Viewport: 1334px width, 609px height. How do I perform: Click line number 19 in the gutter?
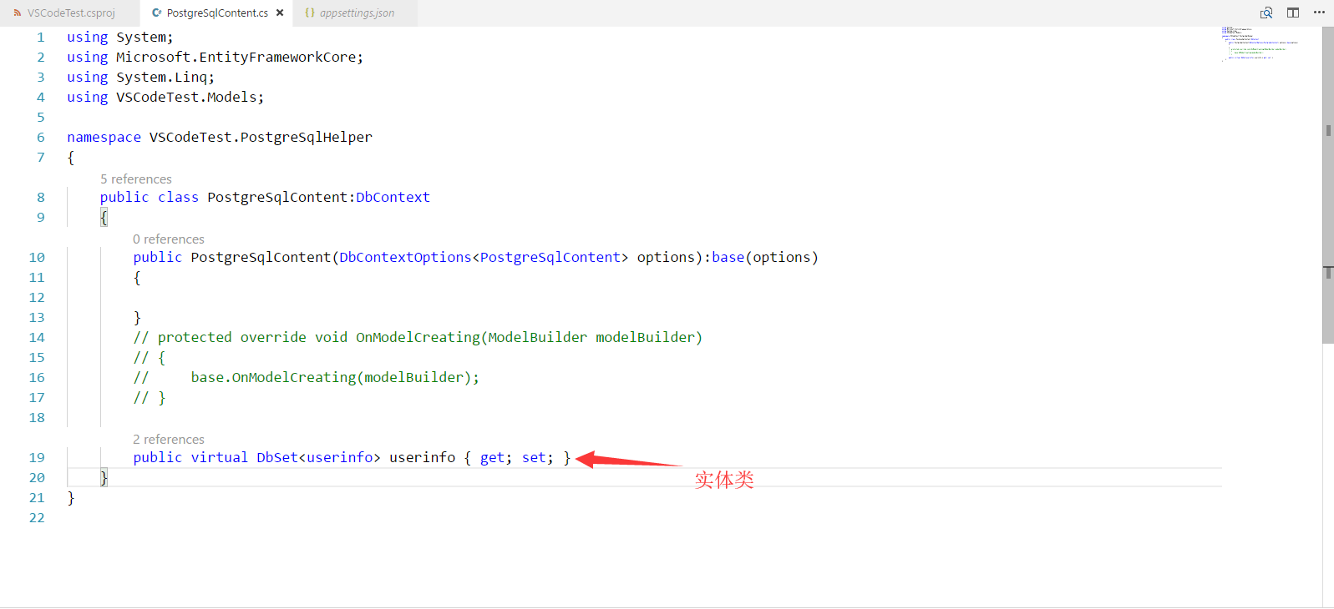point(37,458)
